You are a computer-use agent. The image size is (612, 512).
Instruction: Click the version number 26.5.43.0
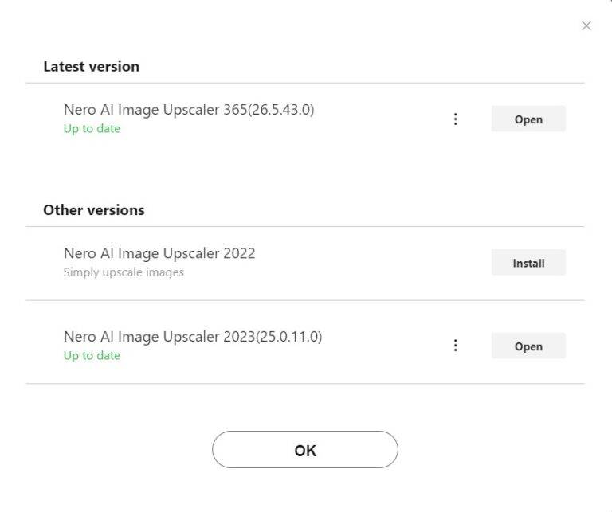pos(282,110)
